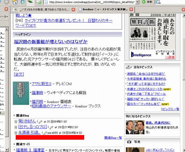Click the red close button on far right of tab bar
Viewport: 185px width, 152px height.
click(x=183, y=10)
